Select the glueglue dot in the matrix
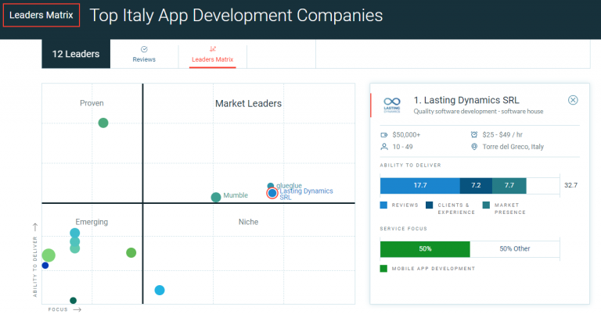The width and height of the screenshot is (601, 314). [x=271, y=186]
